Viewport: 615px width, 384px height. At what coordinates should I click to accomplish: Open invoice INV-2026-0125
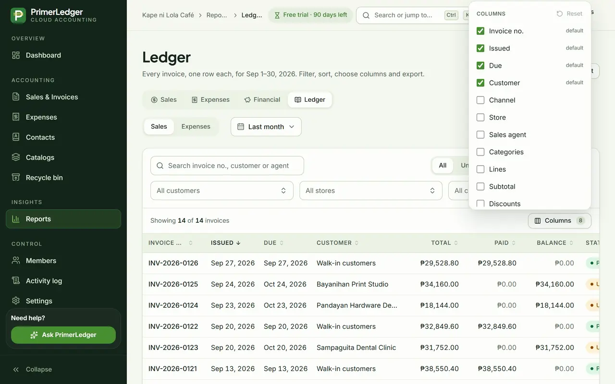(x=173, y=284)
